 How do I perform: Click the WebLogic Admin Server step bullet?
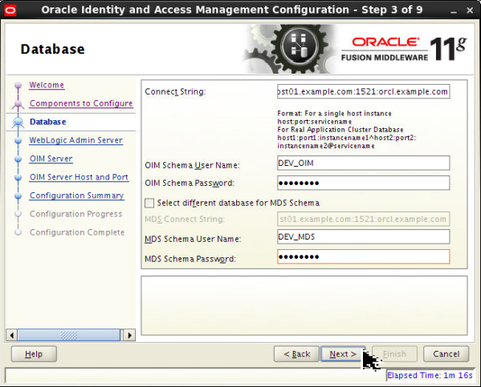[x=18, y=140]
